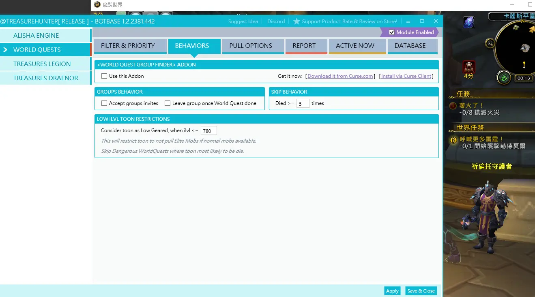535x297 pixels.
Task: Open the Report tab
Action: pyautogui.click(x=306, y=46)
